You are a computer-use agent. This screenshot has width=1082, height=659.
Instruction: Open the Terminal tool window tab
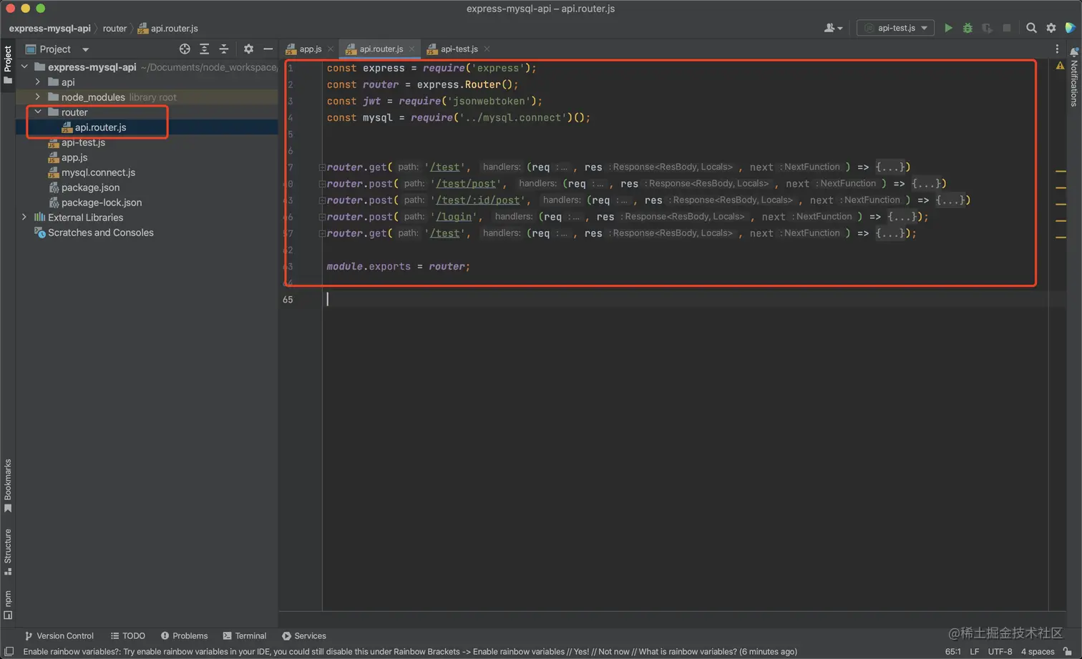point(245,635)
